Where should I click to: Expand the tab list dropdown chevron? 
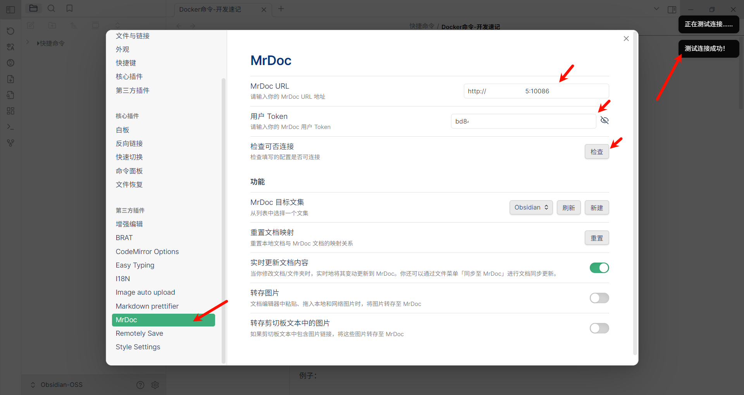point(656,9)
